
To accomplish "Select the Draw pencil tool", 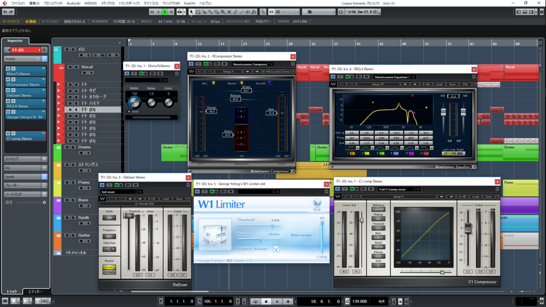I will 235,12.
